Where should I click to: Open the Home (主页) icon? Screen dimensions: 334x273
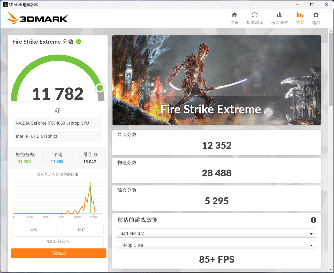234,15
